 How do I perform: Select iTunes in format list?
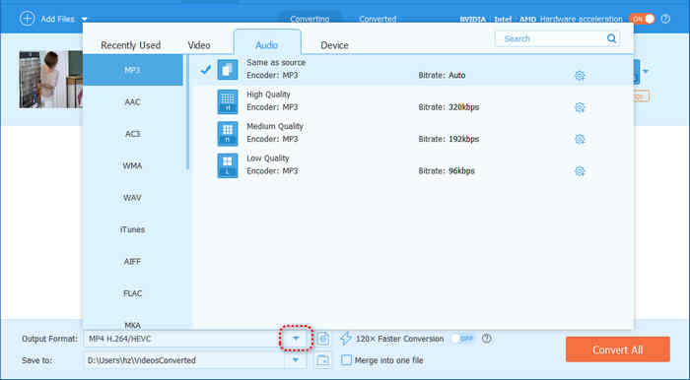click(x=133, y=229)
